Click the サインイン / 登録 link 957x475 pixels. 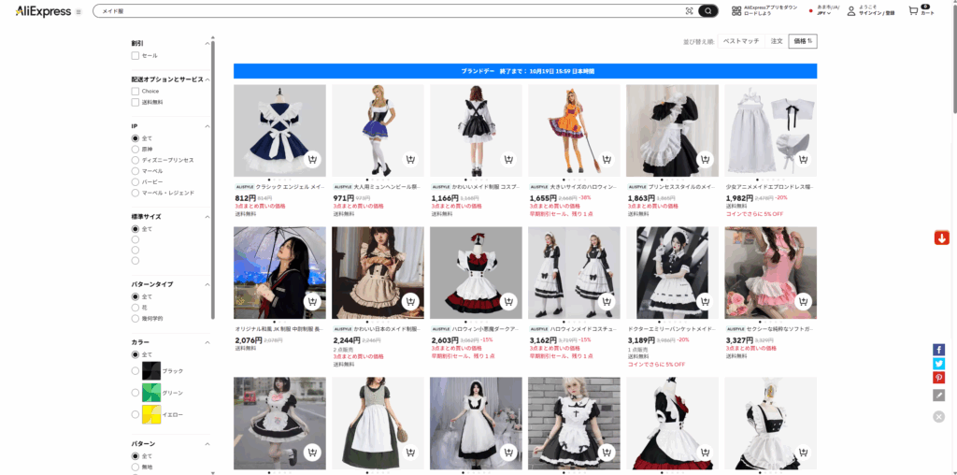(877, 14)
